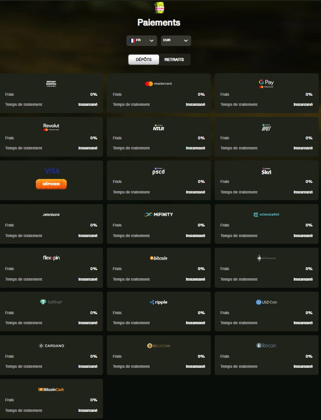Screen dimensions: 321x420
Task: Click 'Frais' label in the Google Pay card
Action: (x=225, y=94)
